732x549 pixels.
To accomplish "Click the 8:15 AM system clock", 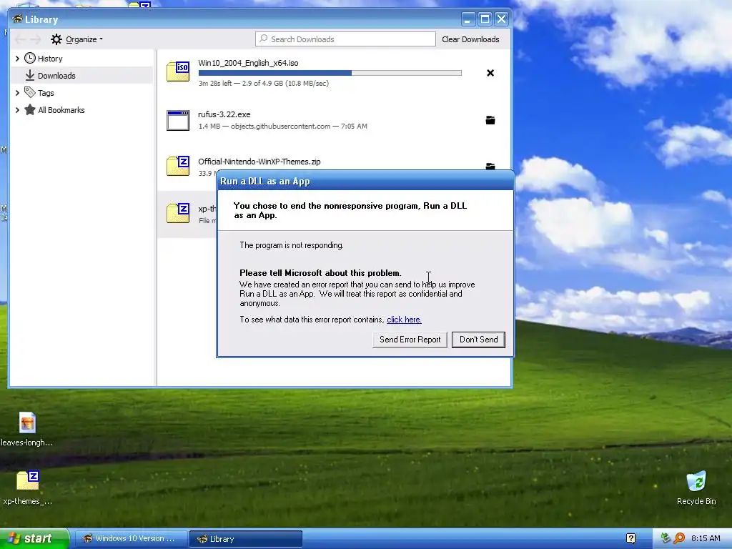I will click(706, 538).
